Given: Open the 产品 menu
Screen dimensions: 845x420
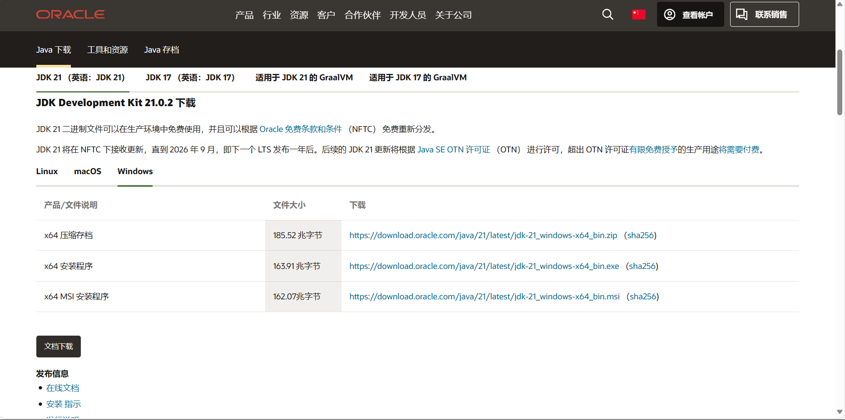Looking at the screenshot, I should 244,15.
